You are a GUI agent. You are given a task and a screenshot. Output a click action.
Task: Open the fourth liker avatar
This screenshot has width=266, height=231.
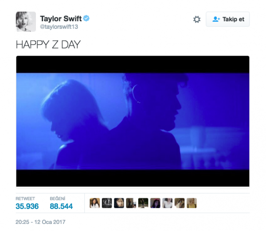[x=131, y=203]
